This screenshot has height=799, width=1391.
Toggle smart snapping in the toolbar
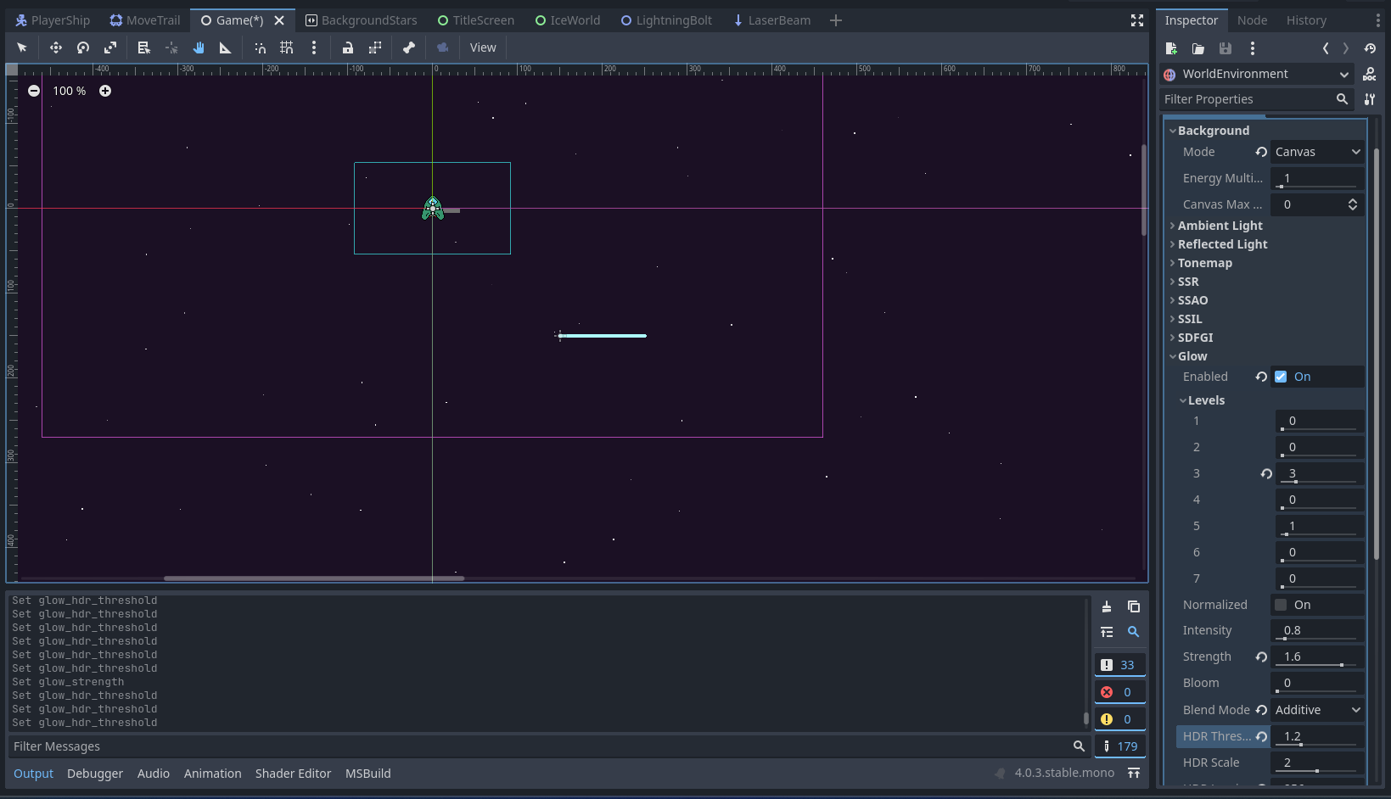coord(260,47)
